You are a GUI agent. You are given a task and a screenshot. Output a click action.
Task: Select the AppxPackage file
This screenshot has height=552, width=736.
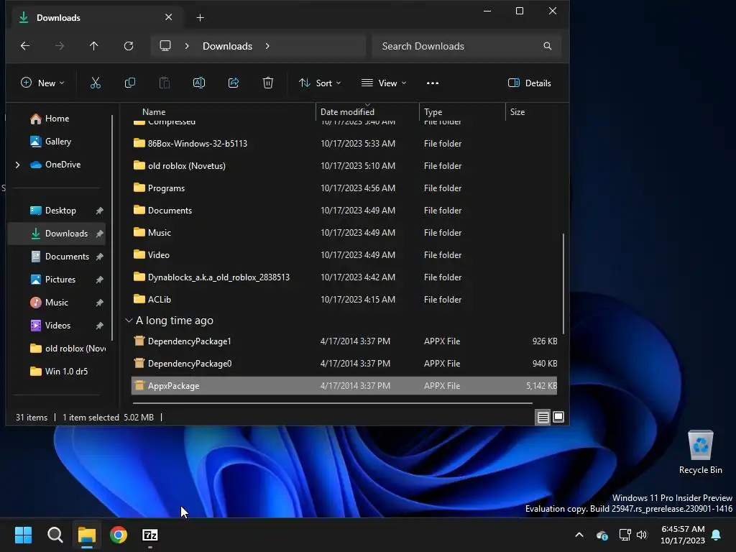tap(344, 386)
